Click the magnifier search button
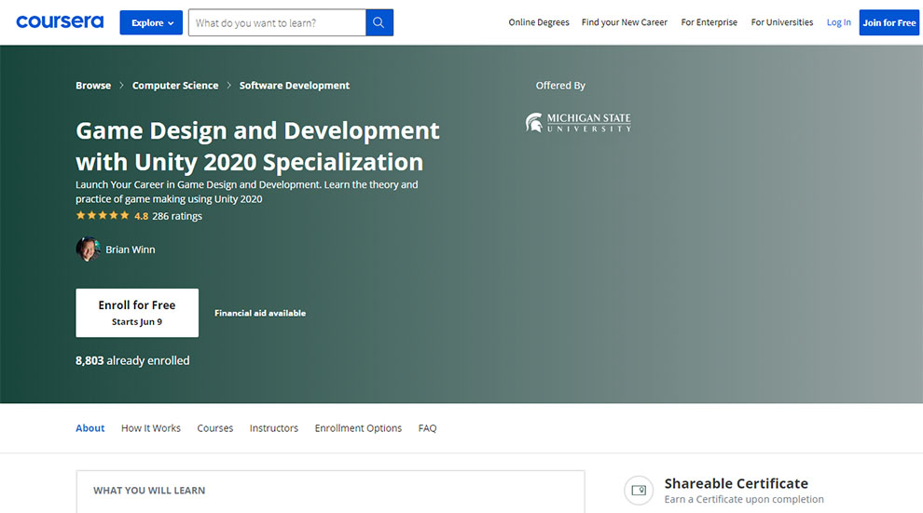This screenshot has height=513, width=923. coord(379,22)
